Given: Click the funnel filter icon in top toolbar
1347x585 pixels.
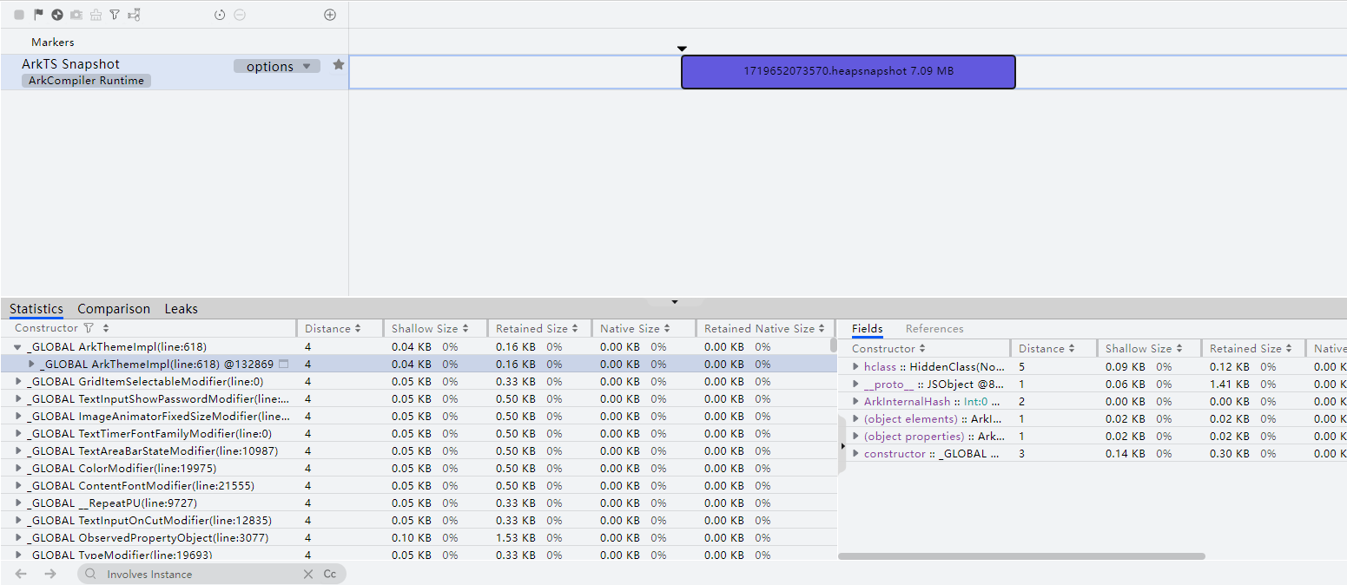Looking at the screenshot, I should coord(115,15).
